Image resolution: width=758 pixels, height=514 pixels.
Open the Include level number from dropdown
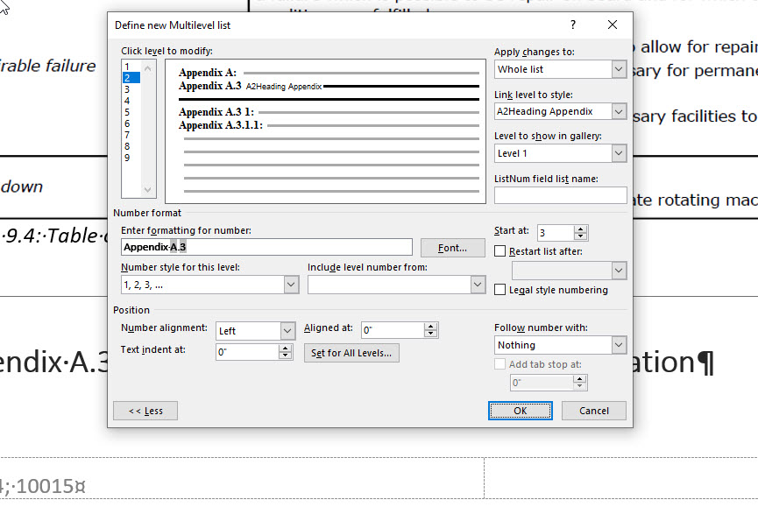(x=477, y=285)
